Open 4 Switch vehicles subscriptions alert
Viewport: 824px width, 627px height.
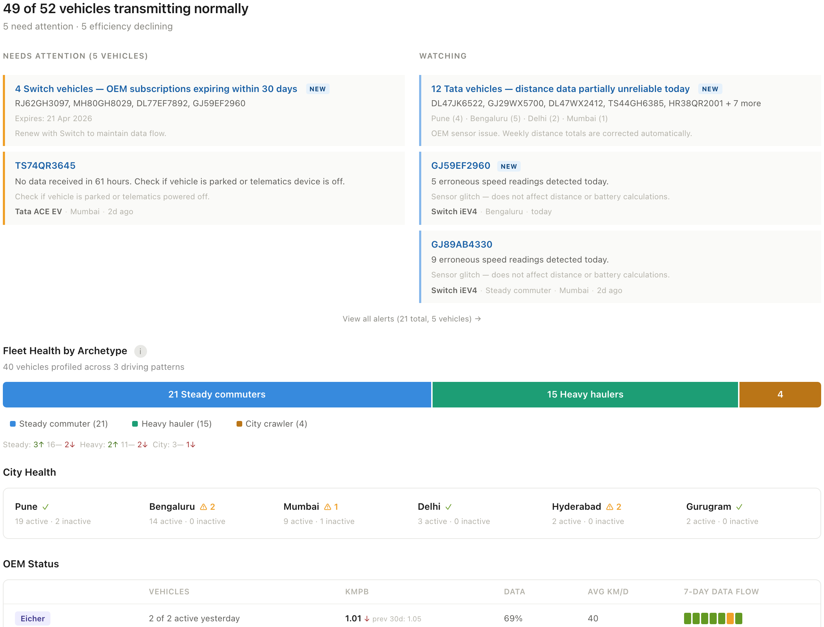tap(156, 89)
